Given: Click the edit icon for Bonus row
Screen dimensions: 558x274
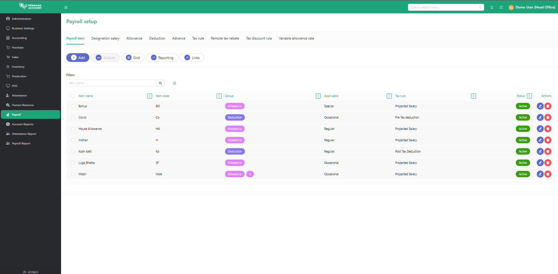Looking at the screenshot, I should (x=540, y=106).
